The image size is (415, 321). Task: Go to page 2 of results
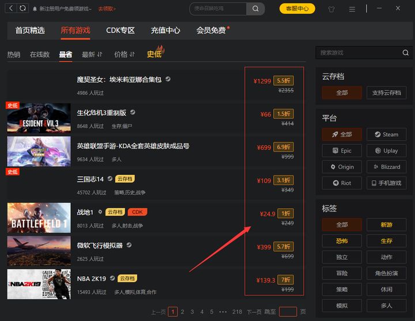(182, 312)
